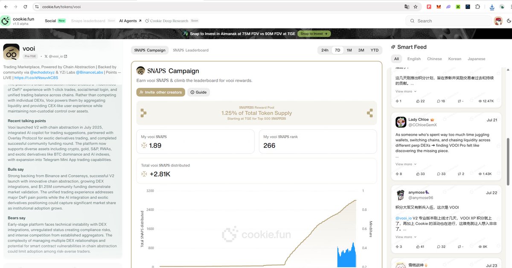Screen dimensions: 512x268
Task: Select the 24h time range
Action: click(x=325, y=50)
